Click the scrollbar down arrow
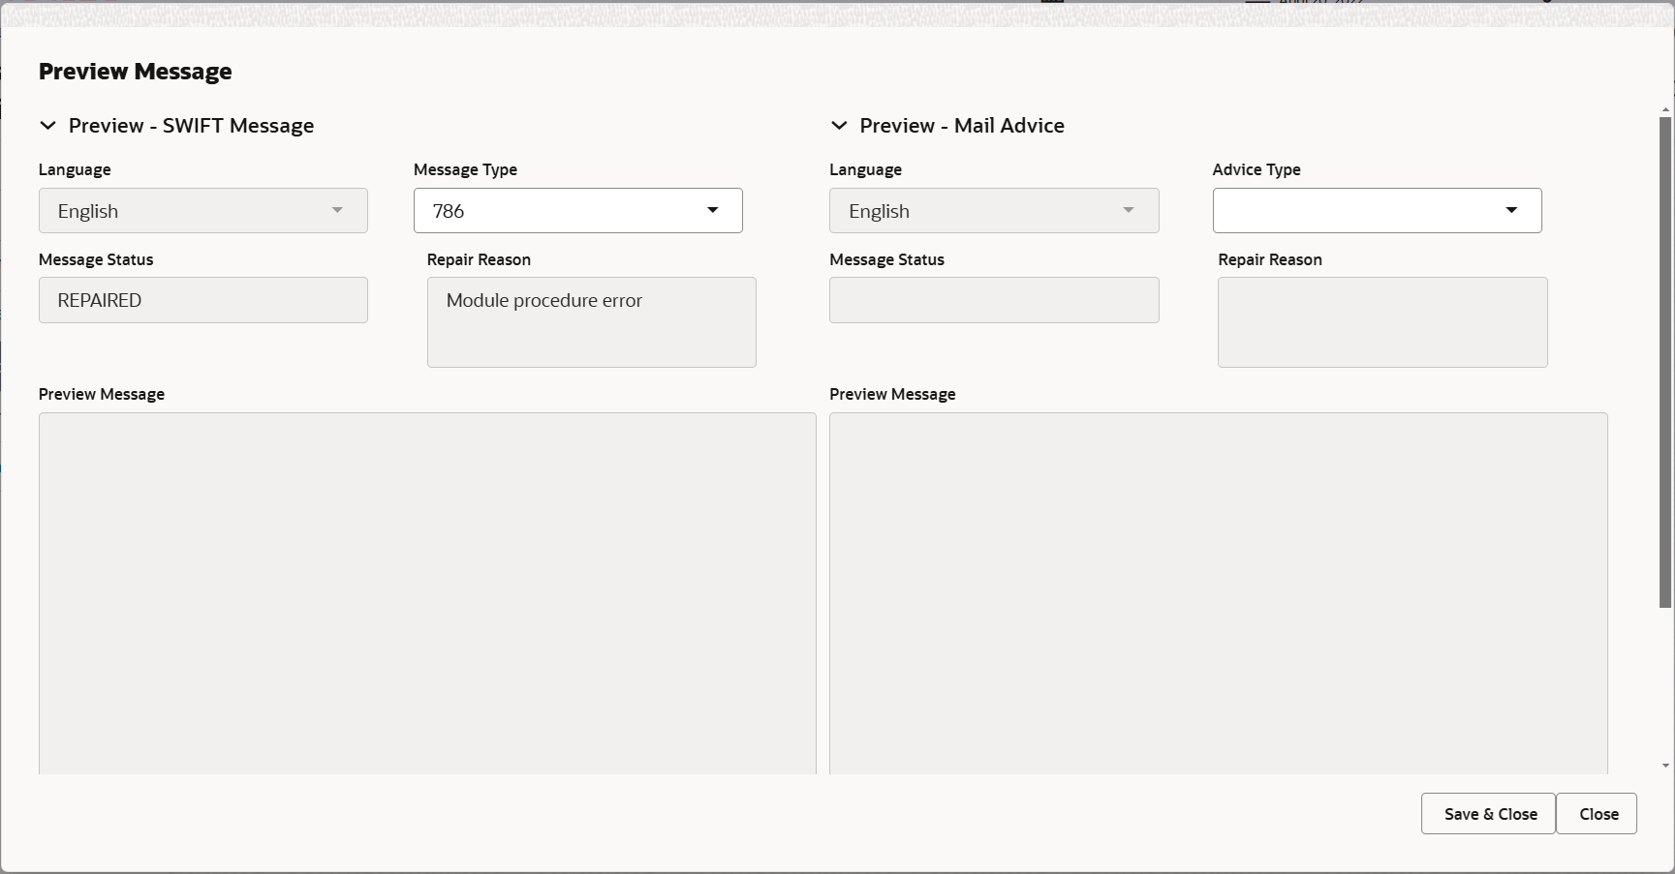The height and width of the screenshot is (874, 1675). [x=1665, y=766]
